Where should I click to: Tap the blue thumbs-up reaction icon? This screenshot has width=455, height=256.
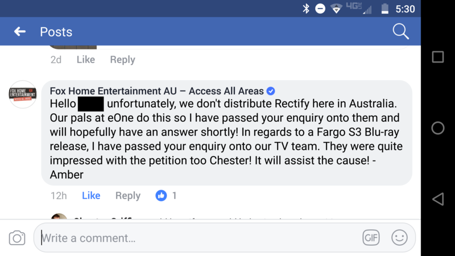point(161,196)
